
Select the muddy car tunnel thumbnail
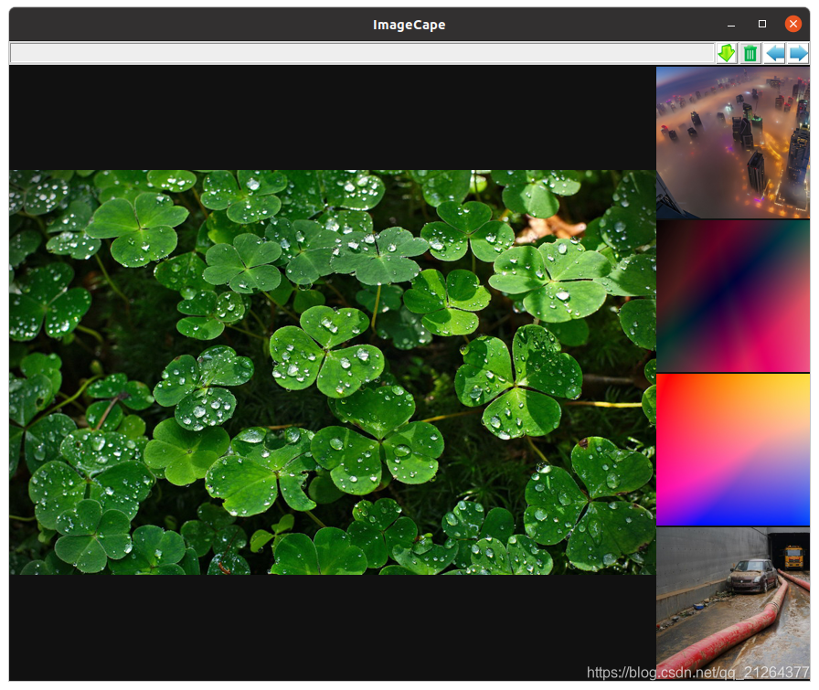tap(733, 603)
